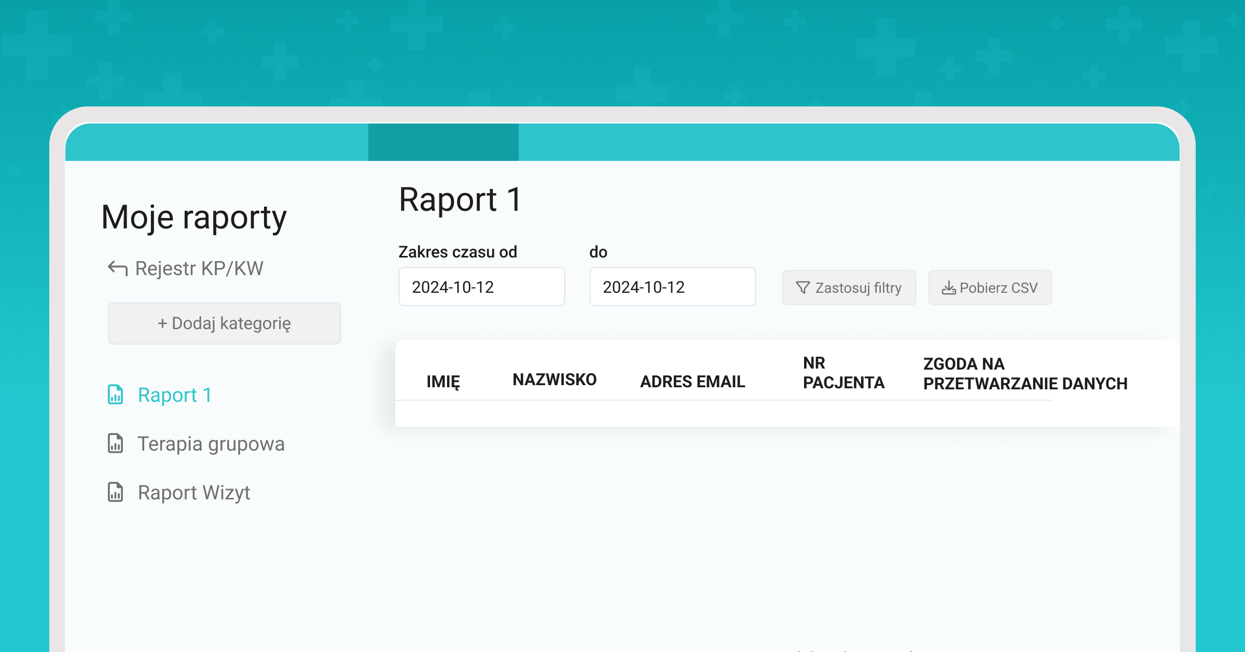Sort by the NAZWISKO column header

pyautogui.click(x=555, y=379)
